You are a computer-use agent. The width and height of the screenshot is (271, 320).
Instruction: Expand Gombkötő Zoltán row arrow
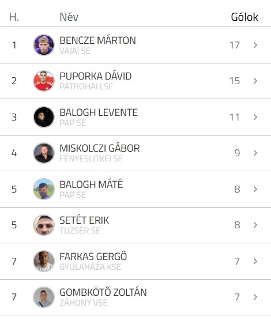(255, 297)
